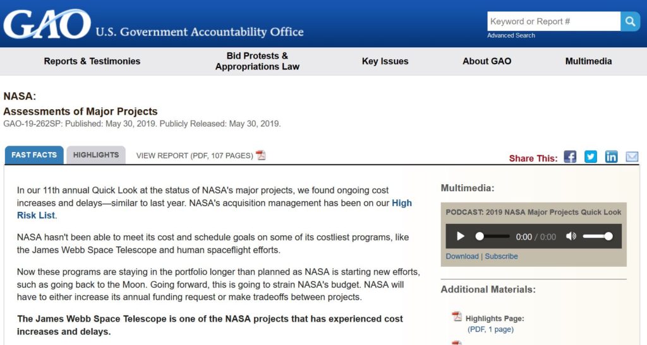This screenshot has height=345, width=647.
Task: Open Bid Protests & Appropriations Law menu
Action: click(257, 61)
